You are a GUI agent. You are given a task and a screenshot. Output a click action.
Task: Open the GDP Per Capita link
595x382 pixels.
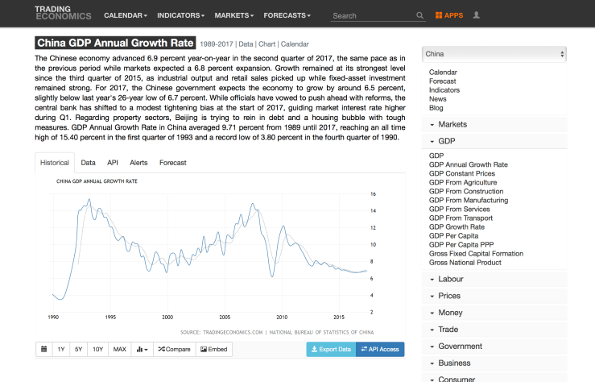point(453,236)
